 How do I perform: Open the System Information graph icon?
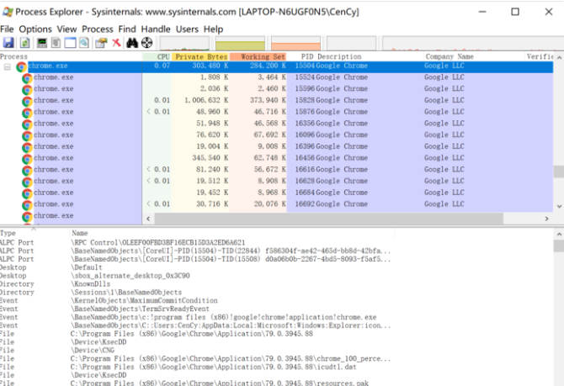click(42, 43)
